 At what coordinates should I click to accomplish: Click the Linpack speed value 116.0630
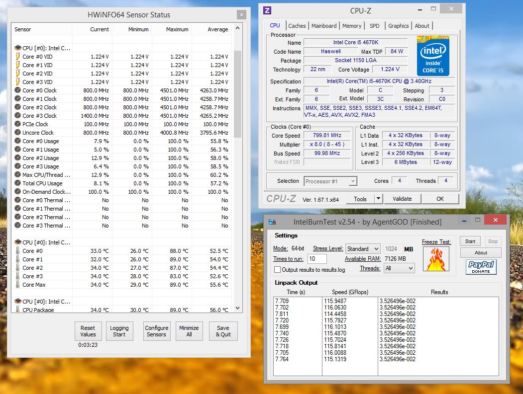point(335,308)
